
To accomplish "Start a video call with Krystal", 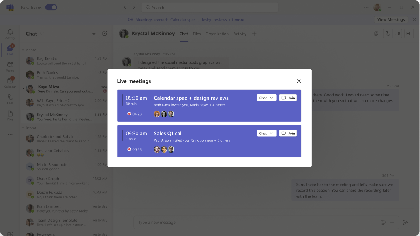I will [x=397, y=34].
